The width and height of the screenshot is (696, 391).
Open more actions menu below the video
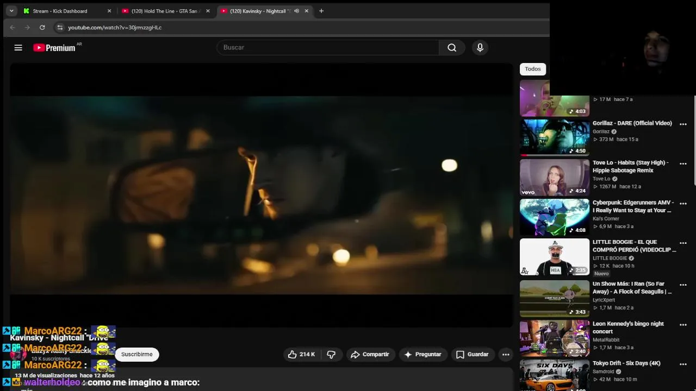click(506, 355)
